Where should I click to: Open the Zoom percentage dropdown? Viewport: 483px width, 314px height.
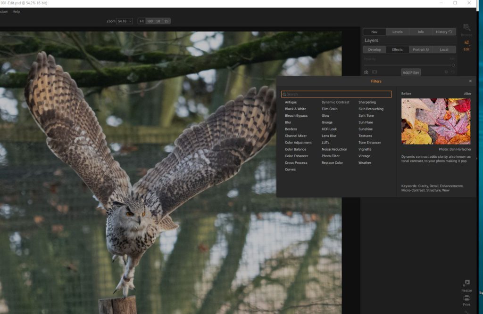tap(124, 21)
